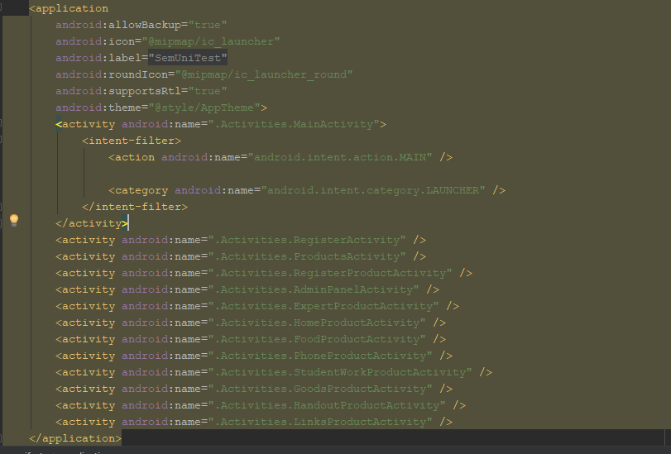Click the GoodsProductActivity activity line
The height and width of the screenshot is (454, 671).
click(x=254, y=389)
